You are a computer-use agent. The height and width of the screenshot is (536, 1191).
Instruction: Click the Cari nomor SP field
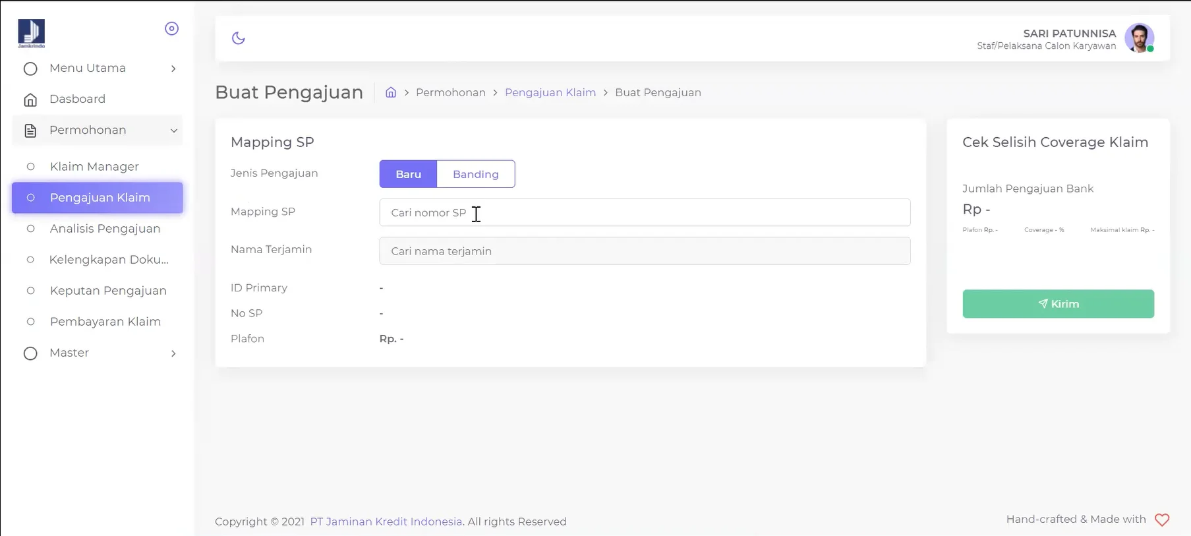644,212
